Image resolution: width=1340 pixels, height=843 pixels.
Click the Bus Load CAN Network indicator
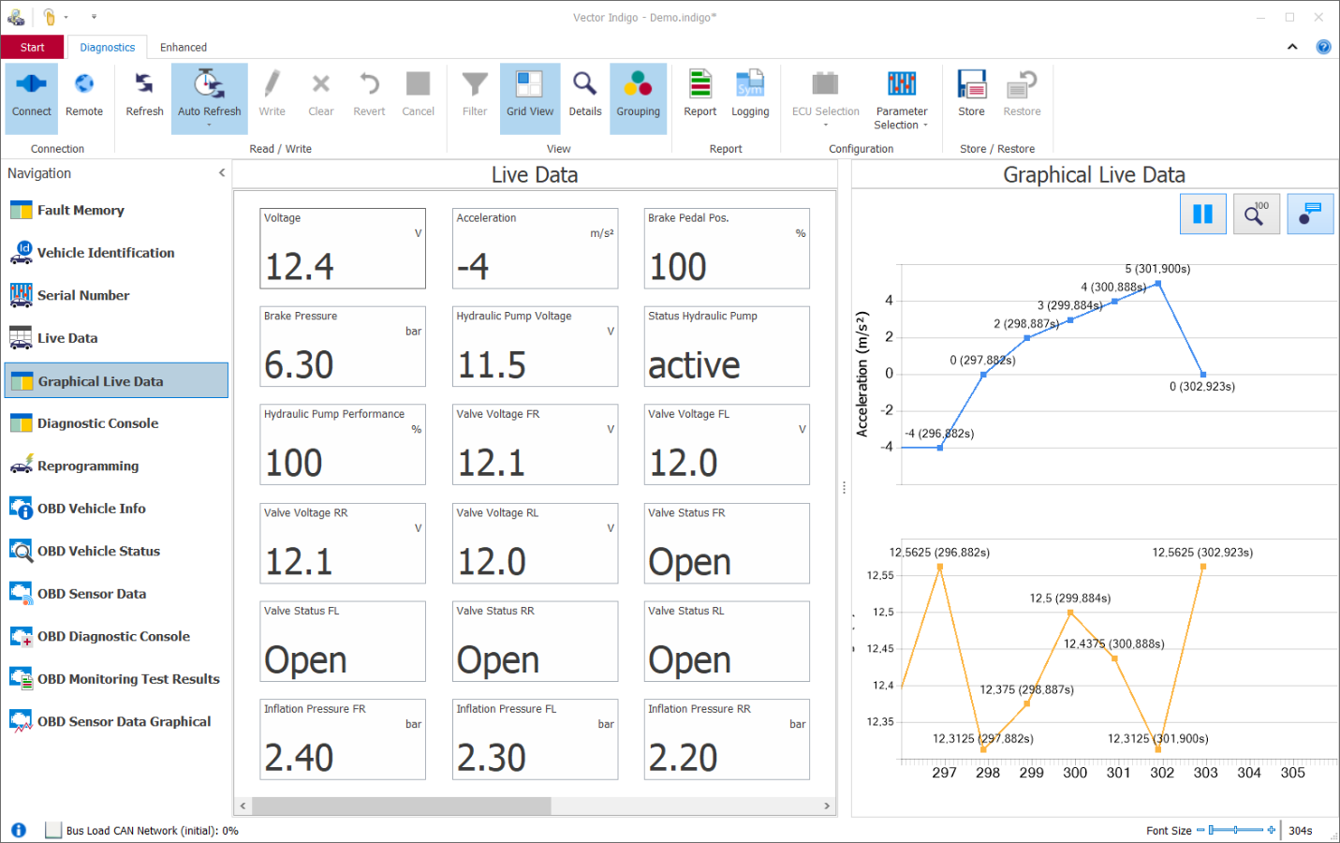coord(53,830)
